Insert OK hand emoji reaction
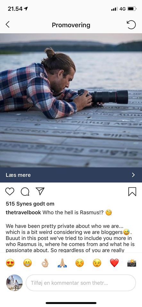142x307 pixels. point(45,263)
